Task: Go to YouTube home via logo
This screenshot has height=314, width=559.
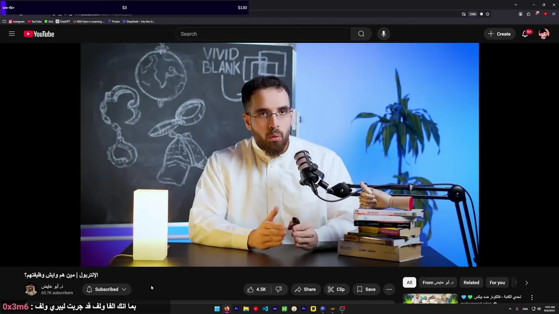Action: click(39, 34)
